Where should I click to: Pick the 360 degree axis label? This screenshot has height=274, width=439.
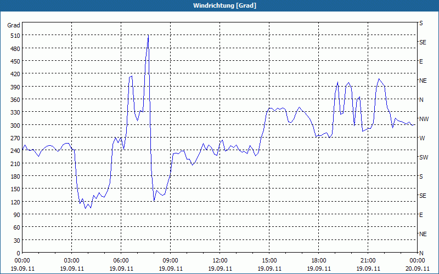point(15,100)
